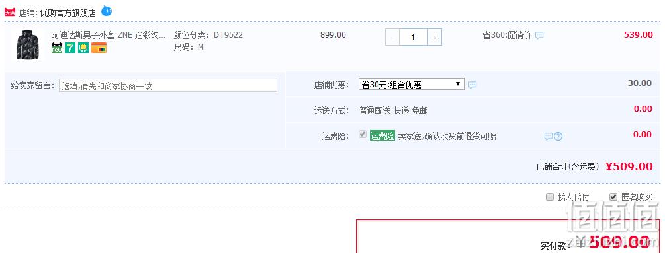The image size is (665, 253).
Task: Click the green and yellow service badge icon
Action: click(83, 48)
